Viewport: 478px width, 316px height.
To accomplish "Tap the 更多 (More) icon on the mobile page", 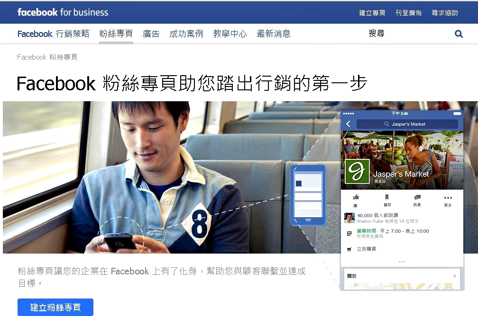I will coord(448,199).
